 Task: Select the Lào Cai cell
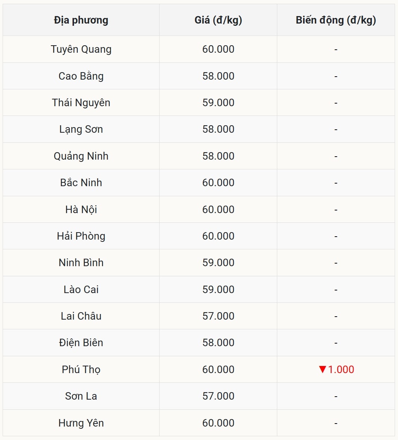tap(81, 289)
